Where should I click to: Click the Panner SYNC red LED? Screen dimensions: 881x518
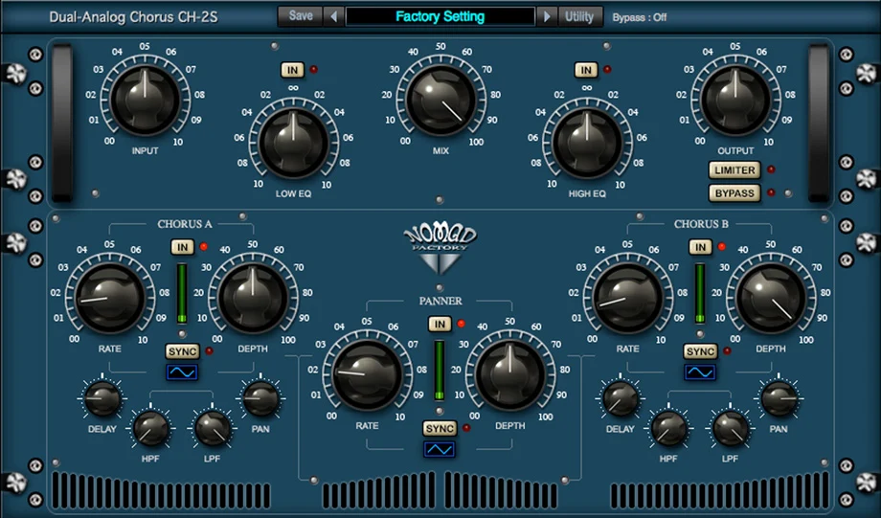[x=465, y=428]
